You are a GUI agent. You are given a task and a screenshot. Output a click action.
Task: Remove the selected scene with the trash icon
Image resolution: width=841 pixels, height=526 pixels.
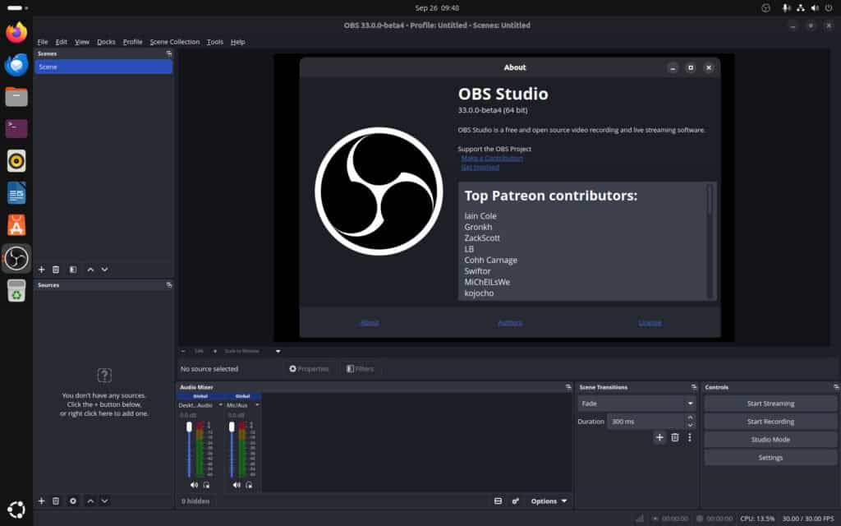tap(56, 270)
